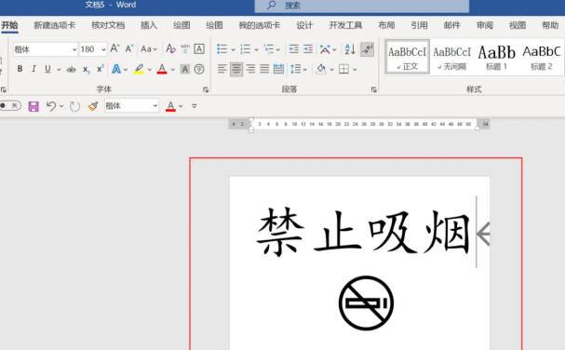Switch to the 布局 tab
This screenshot has width=565, height=350.
tap(386, 25)
